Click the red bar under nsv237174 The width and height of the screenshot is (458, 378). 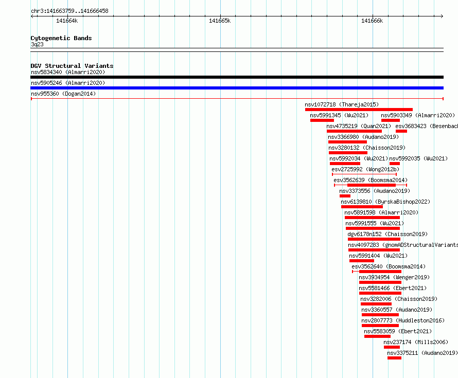pos(392,347)
